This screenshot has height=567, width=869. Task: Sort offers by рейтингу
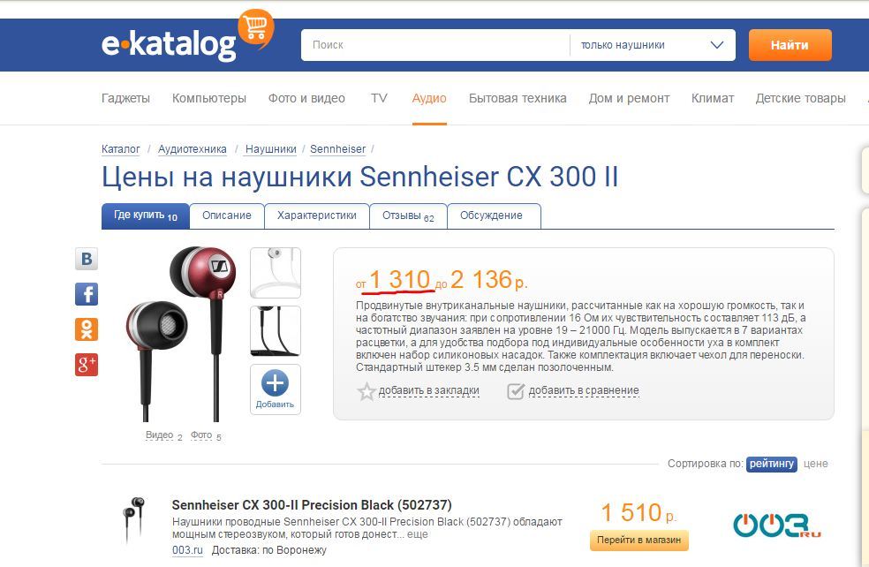click(x=772, y=464)
